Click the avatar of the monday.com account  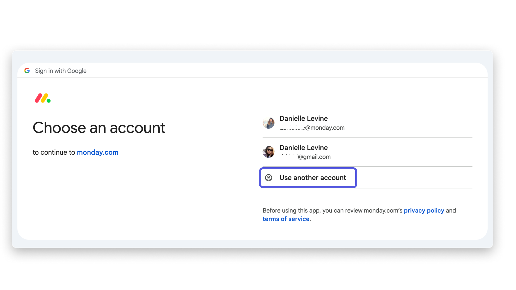pyautogui.click(x=268, y=123)
